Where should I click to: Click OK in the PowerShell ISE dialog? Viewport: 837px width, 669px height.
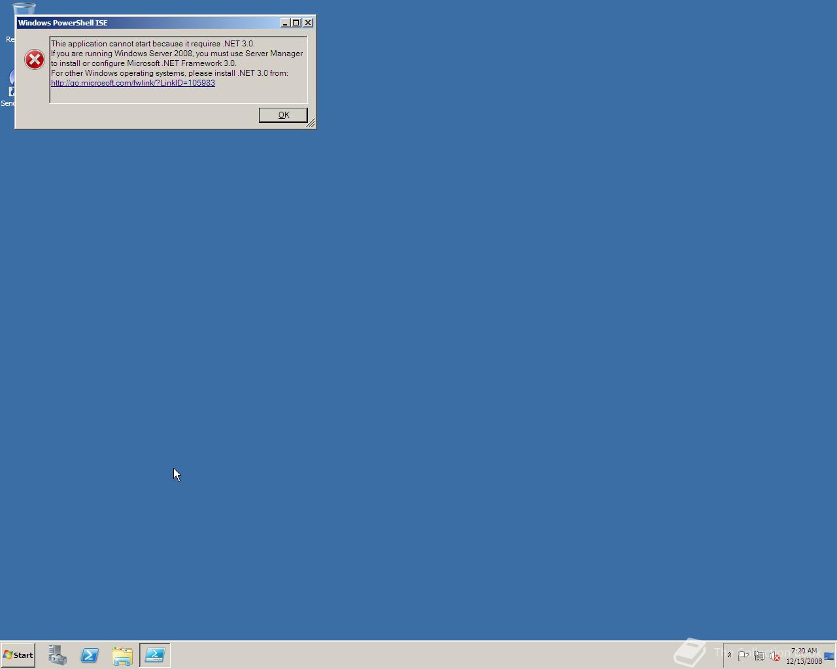click(283, 115)
